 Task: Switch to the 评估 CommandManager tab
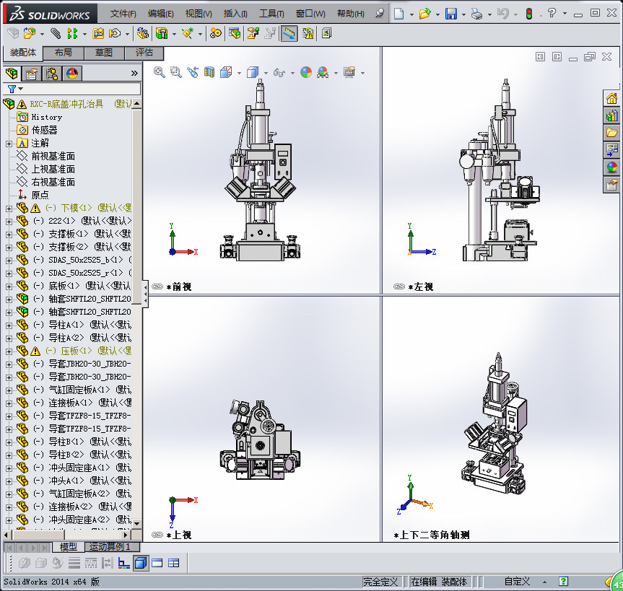point(144,53)
